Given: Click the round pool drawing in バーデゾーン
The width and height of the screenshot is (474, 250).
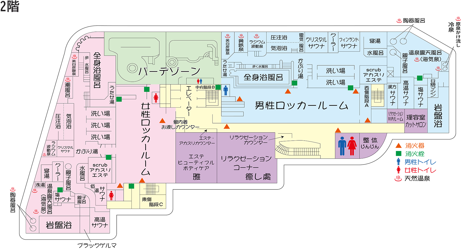Looking at the screenshot, I should 132,68.
